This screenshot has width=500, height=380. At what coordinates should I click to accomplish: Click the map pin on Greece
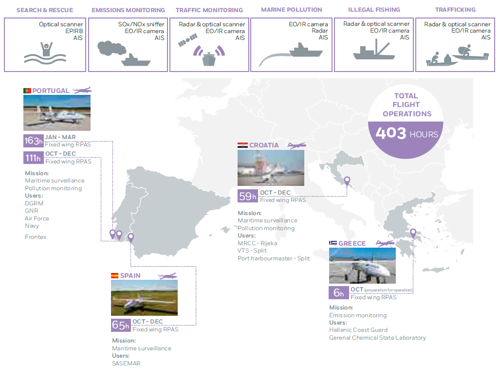click(413, 234)
